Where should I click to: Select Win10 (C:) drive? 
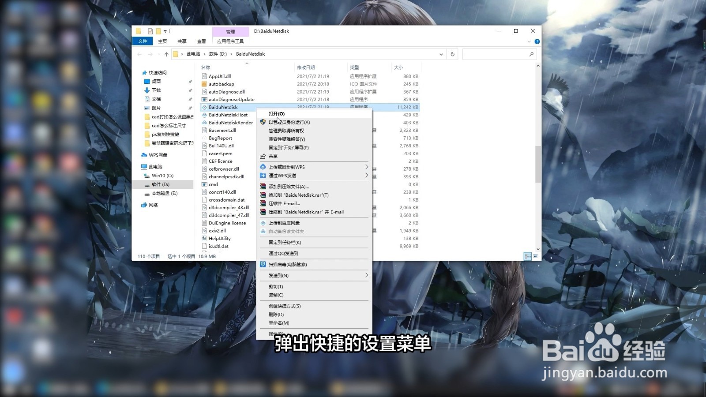tap(162, 176)
